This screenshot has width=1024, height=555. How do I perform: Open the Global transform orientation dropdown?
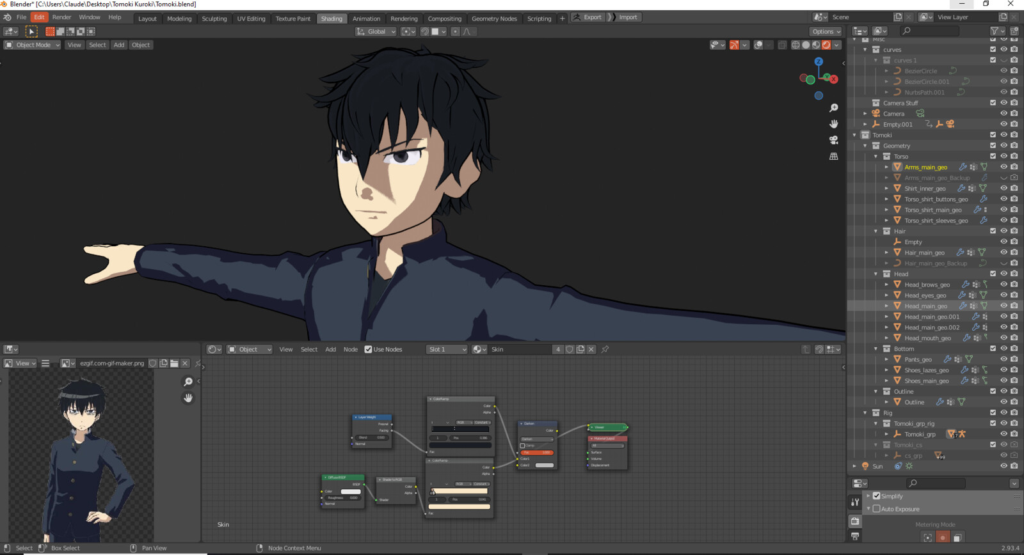tap(376, 31)
